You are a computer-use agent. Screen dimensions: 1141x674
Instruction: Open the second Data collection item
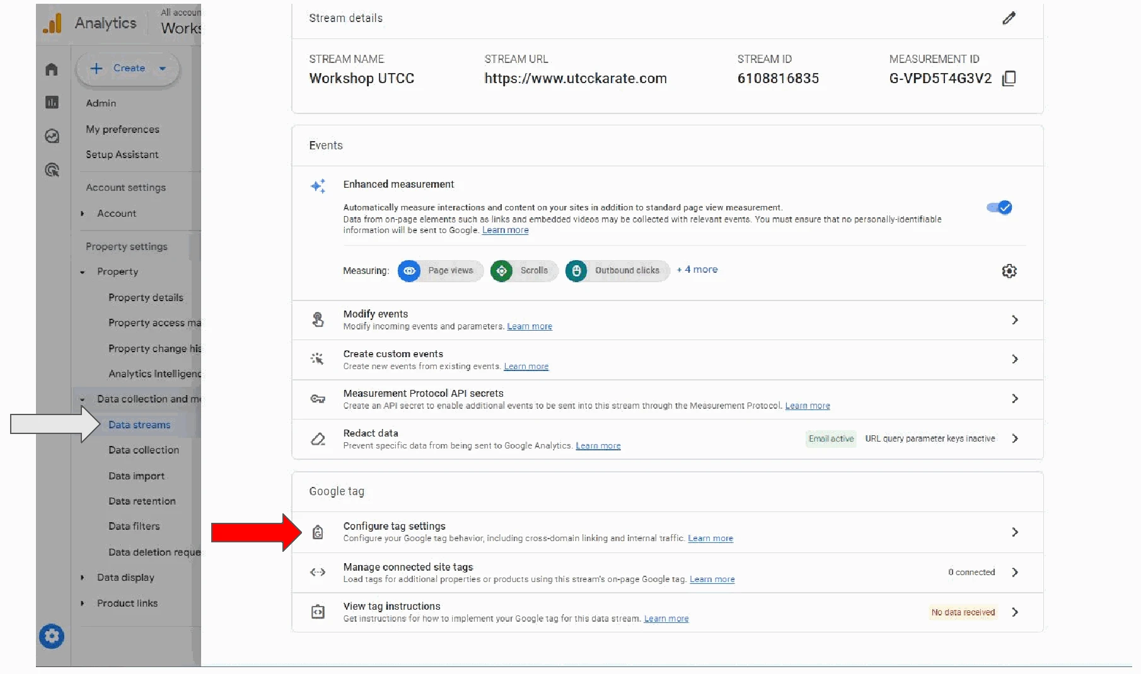click(144, 450)
